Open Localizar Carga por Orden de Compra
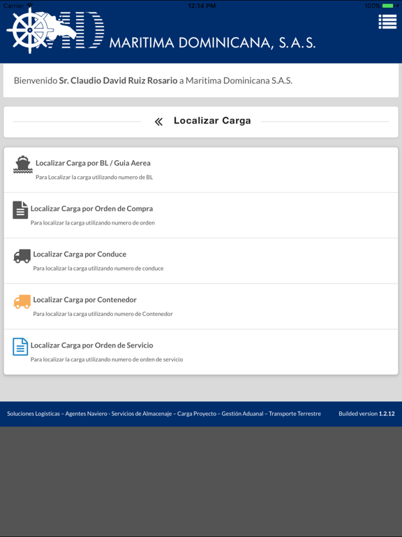402x537 pixels. [201, 215]
